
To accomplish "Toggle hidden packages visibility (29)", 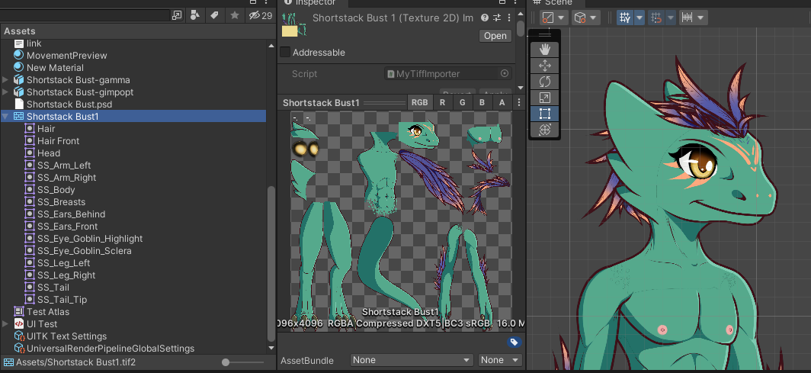I will point(260,15).
